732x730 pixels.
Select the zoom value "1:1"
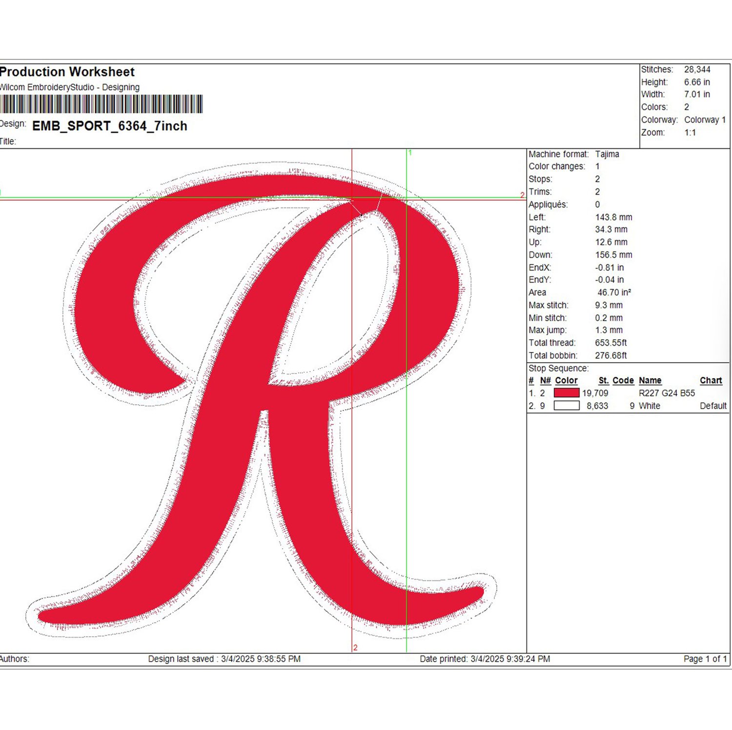click(x=690, y=132)
